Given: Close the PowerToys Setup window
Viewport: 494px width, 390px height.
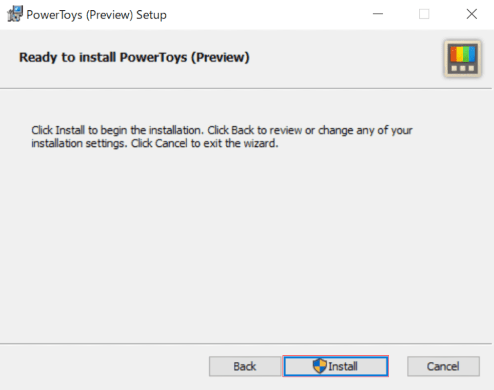Looking at the screenshot, I should (x=472, y=14).
